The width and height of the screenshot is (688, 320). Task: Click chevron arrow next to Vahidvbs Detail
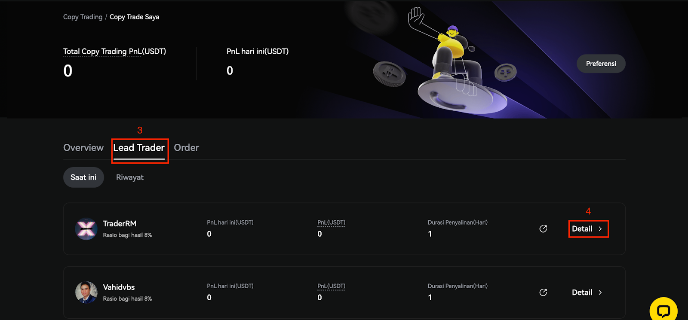click(x=600, y=293)
